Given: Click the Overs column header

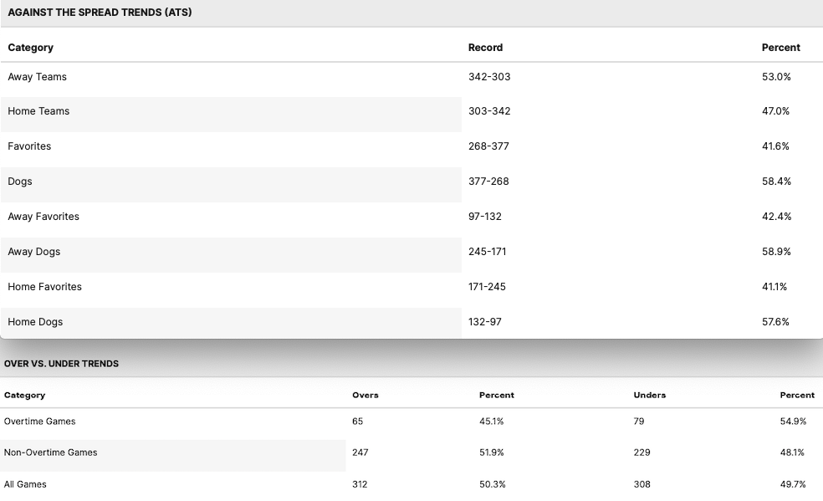Looking at the screenshot, I should [x=365, y=395].
